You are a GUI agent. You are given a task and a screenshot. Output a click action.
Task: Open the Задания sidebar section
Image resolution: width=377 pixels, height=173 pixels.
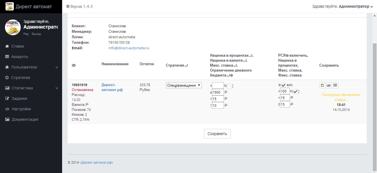pos(19,99)
